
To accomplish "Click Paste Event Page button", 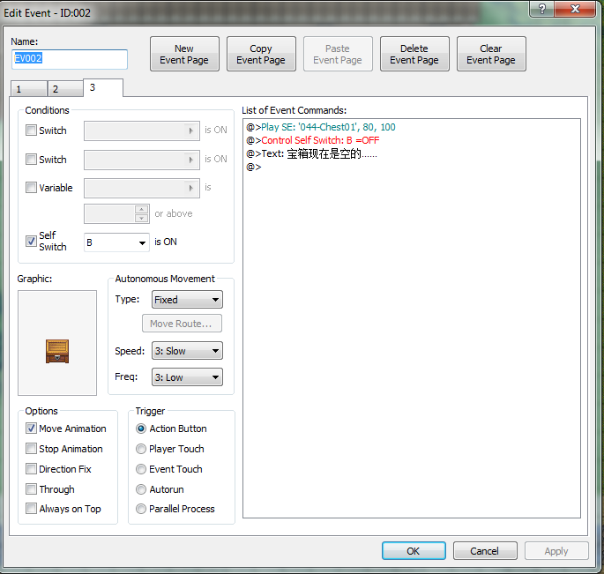I will point(338,54).
